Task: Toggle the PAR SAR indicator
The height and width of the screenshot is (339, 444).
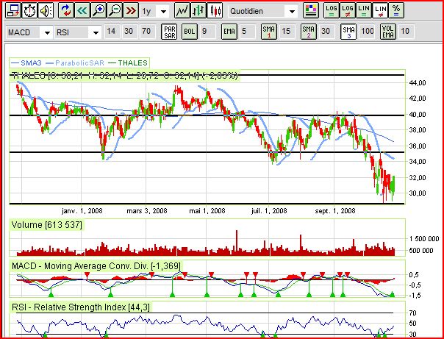Action: (x=169, y=32)
